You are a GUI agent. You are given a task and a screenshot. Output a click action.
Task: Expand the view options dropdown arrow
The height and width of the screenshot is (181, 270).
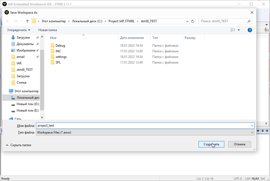point(239,30)
